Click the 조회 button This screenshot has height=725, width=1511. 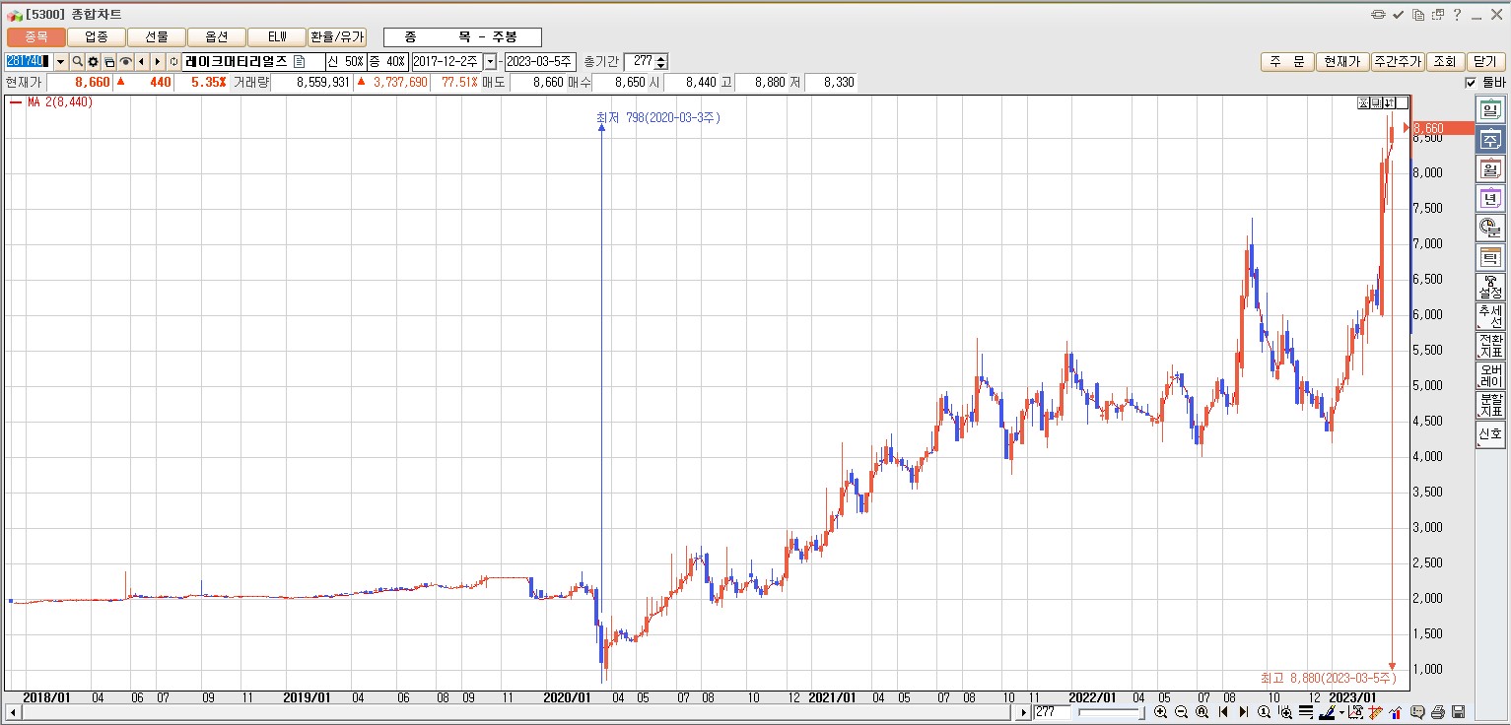[1444, 61]
